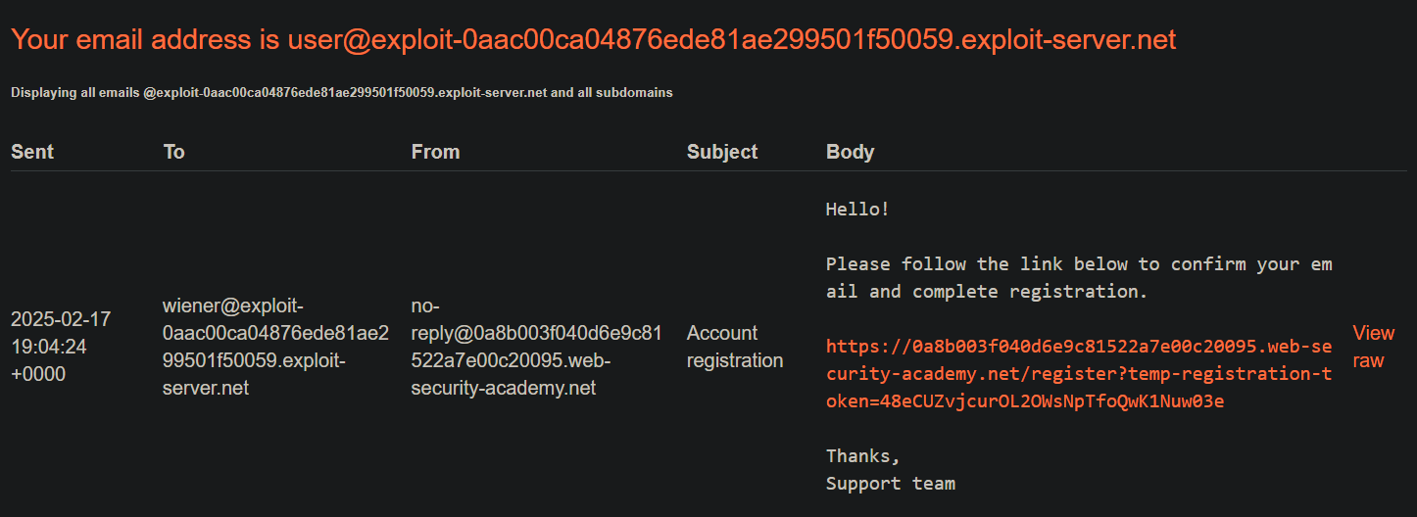Click the Displaying all emails notice
The width and height of the screenshot is (1417, 517).
click(341, 93)
